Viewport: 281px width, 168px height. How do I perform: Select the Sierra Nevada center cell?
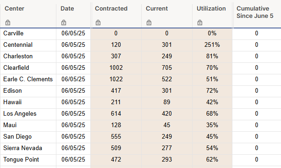click(x=28, y=148)
